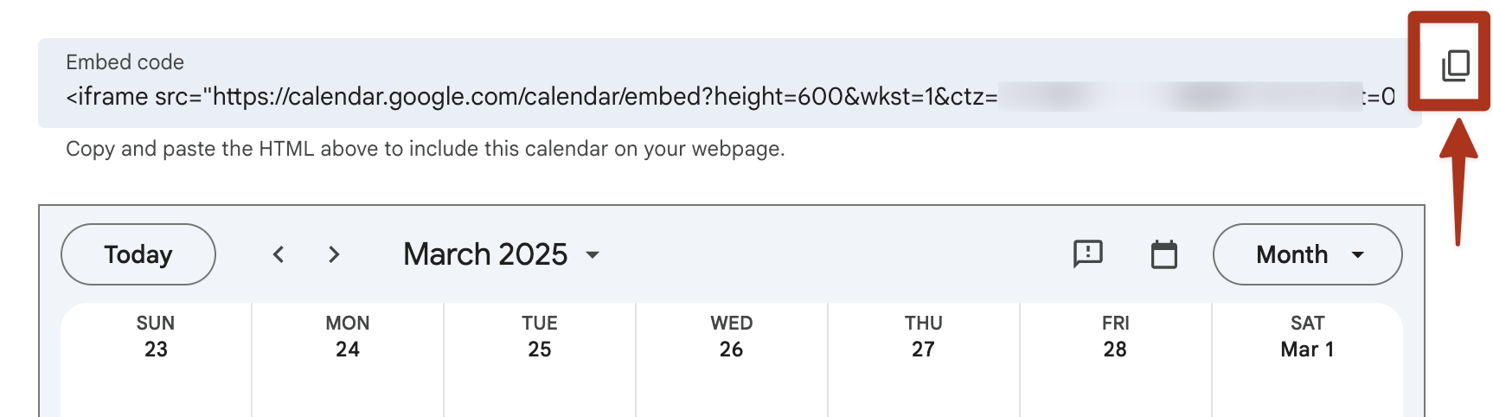Open the calendar icon in toolbar

click(1164, 254)
